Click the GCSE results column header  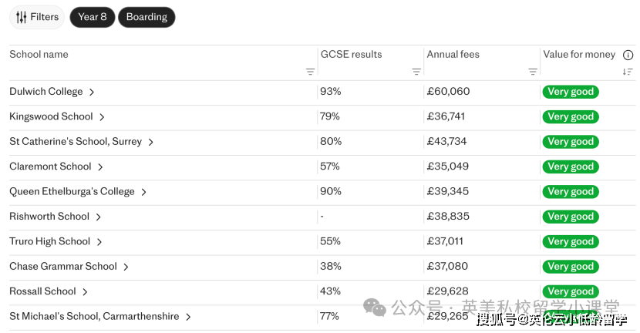point(351,55)
